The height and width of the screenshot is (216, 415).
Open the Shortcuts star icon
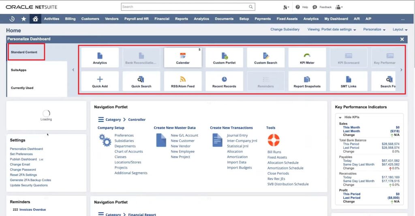(x=24, y=19)
